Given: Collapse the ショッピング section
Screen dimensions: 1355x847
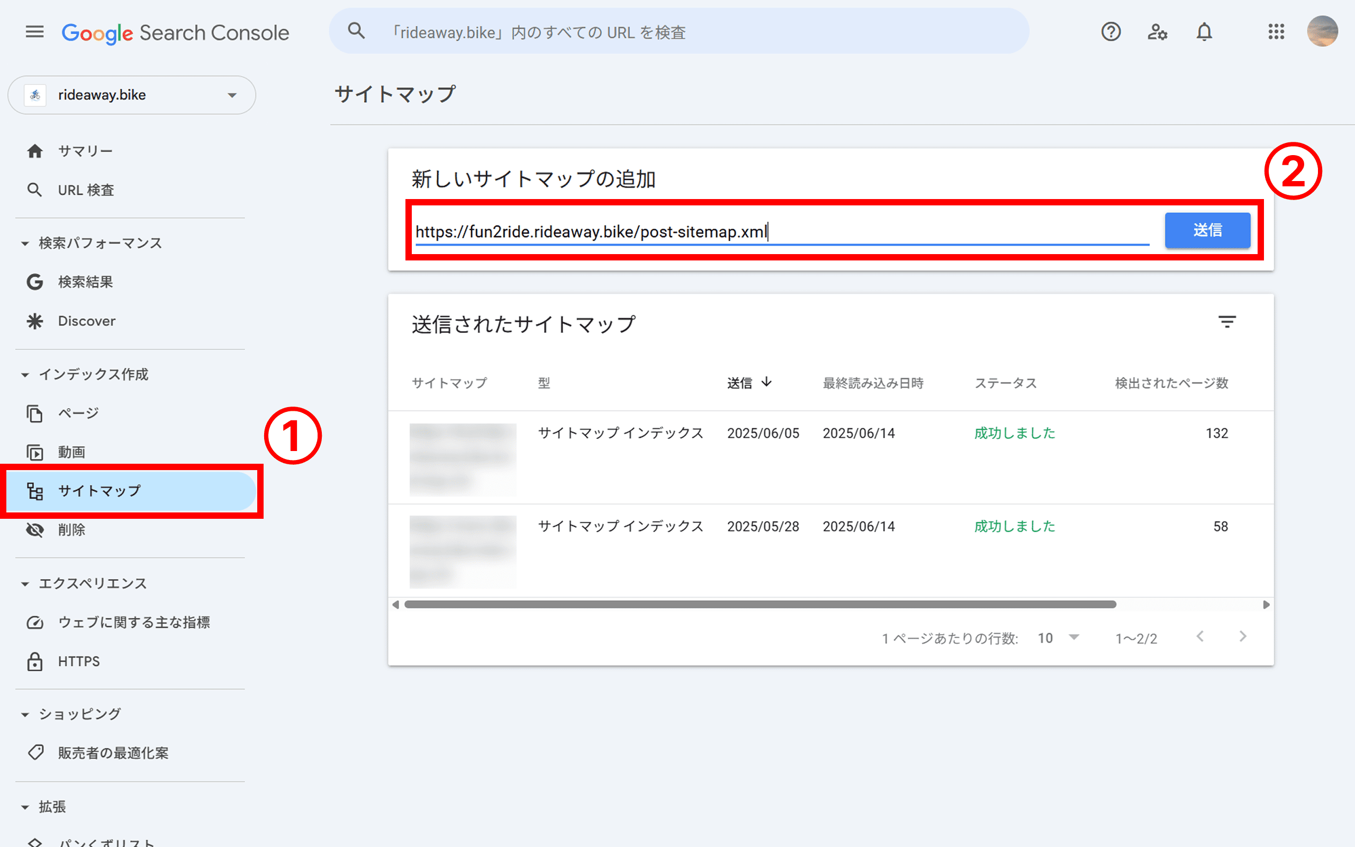Looking at the screenshot, I should (25, 715).
